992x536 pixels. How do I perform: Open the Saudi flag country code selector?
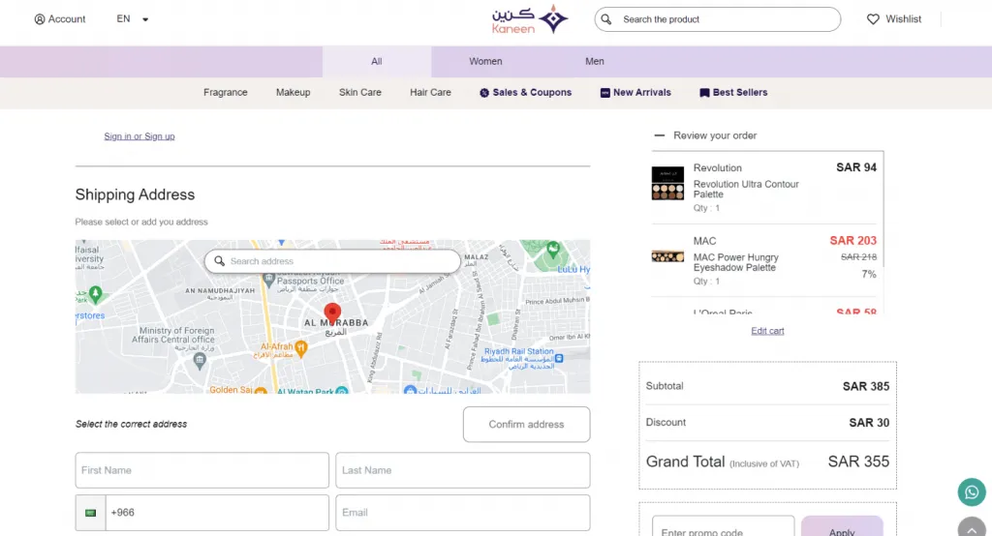point(90,513)
